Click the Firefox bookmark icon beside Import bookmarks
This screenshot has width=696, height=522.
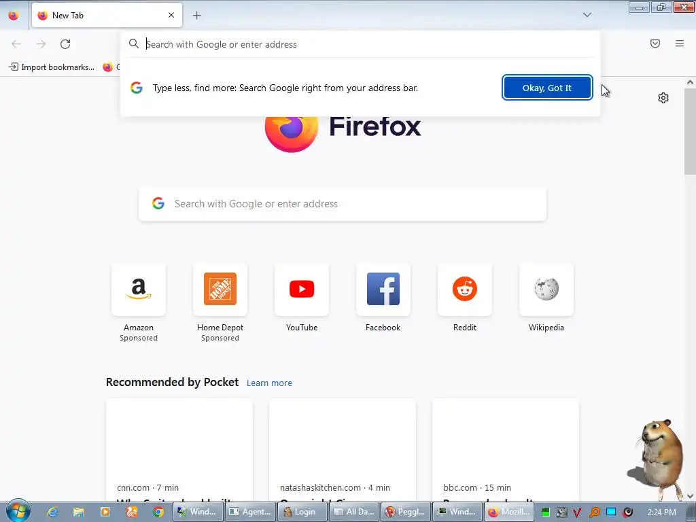coord(108,67)
